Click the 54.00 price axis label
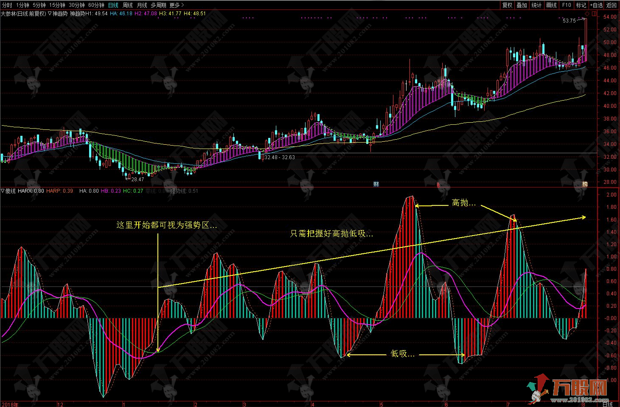 point(610,17)
